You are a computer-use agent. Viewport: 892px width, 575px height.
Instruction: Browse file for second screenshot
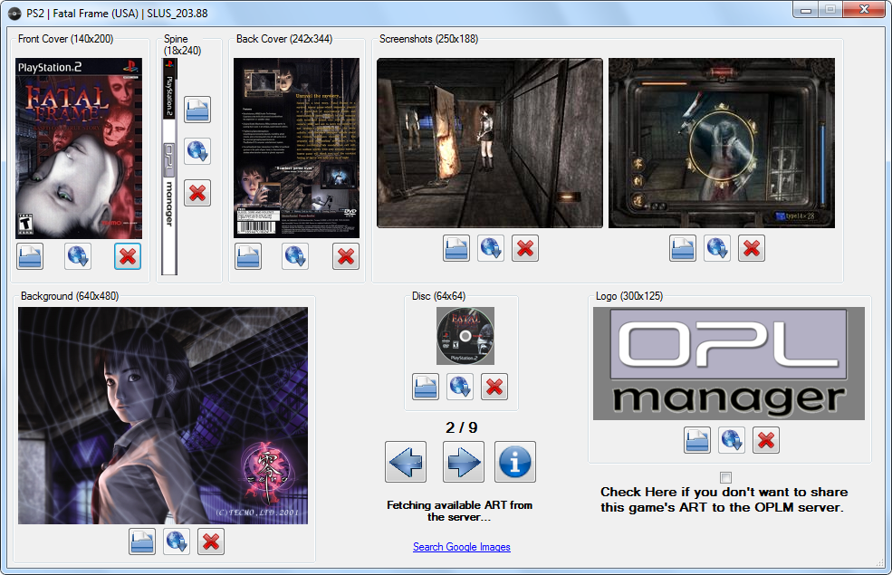point(683,248)
